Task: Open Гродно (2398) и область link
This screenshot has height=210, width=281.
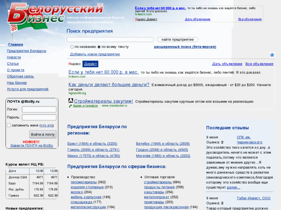Action: coord(162,150)
